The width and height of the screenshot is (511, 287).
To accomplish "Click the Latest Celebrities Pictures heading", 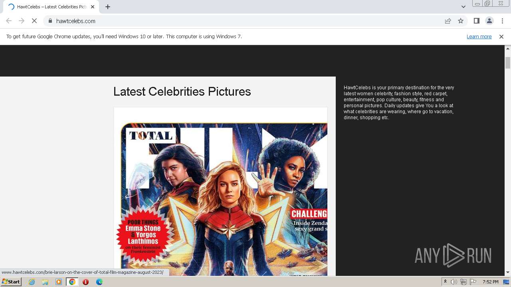I will click(182, 92).
